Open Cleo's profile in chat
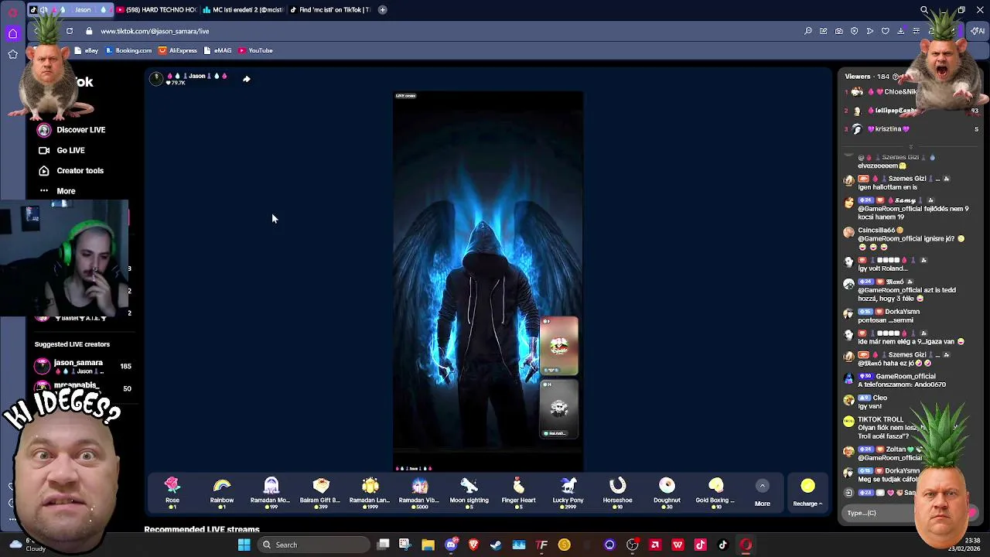The image size is (990, 557). (880, 398)
